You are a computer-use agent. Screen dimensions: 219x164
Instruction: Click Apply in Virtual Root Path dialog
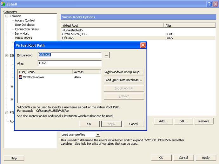(111, 124)
